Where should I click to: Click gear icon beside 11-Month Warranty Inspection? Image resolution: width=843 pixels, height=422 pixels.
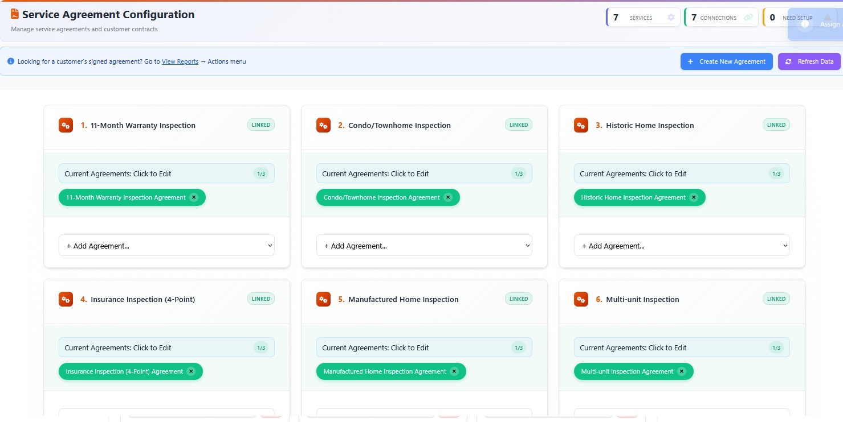tap(66, 125)
